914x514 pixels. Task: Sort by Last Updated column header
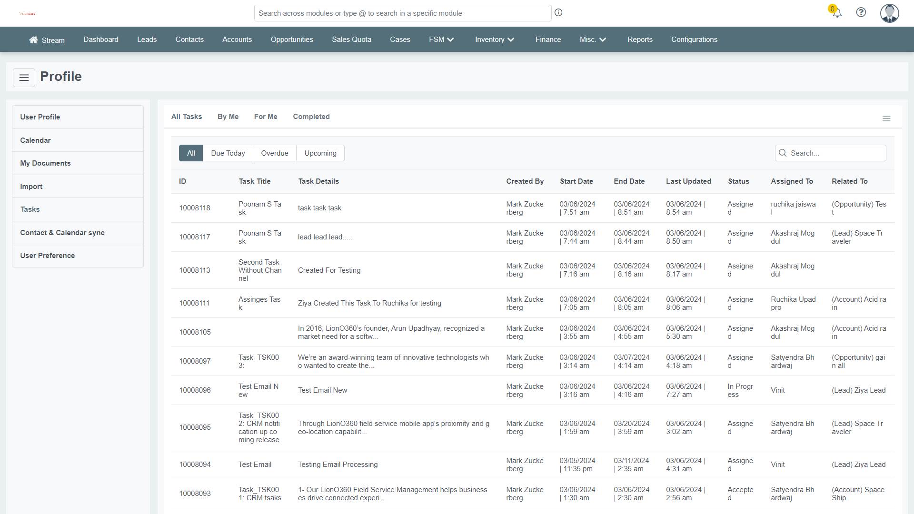[x=688, y=181]
